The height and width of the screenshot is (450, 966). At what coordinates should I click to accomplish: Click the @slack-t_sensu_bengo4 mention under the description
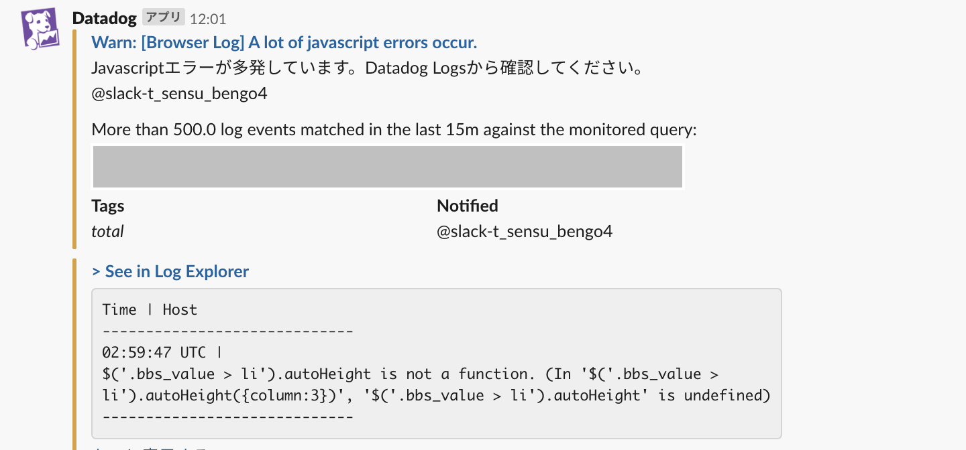pyautogui.click(x=179, y=94)
